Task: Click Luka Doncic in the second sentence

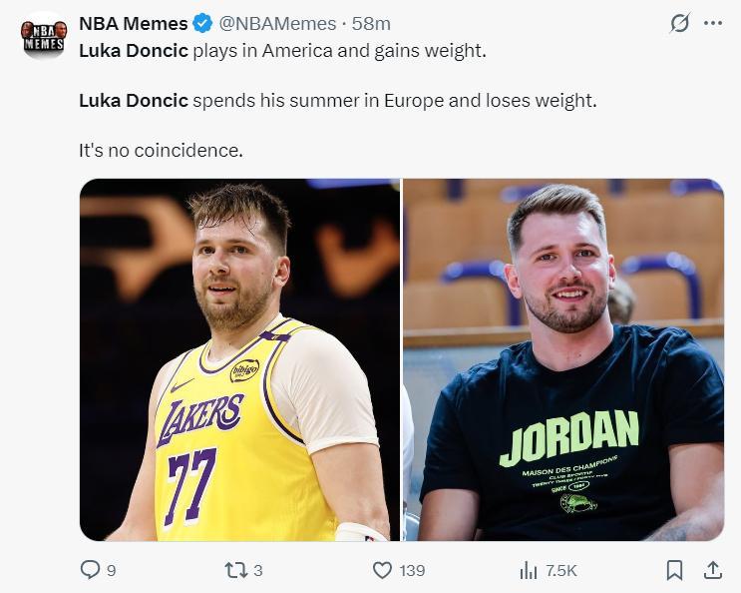Action: [x=133, y=101]
